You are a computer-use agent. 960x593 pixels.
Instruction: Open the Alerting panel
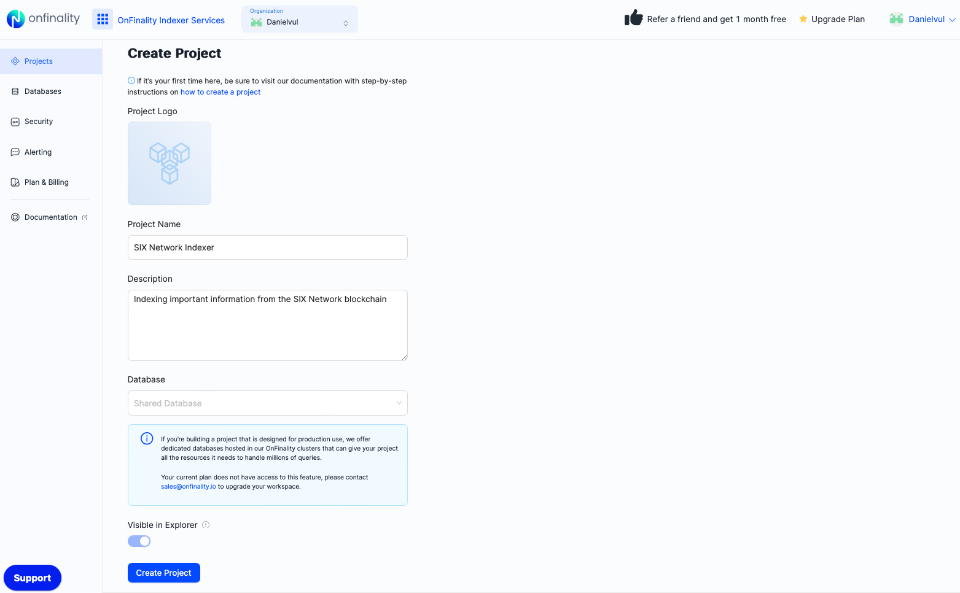pos(15,152)
